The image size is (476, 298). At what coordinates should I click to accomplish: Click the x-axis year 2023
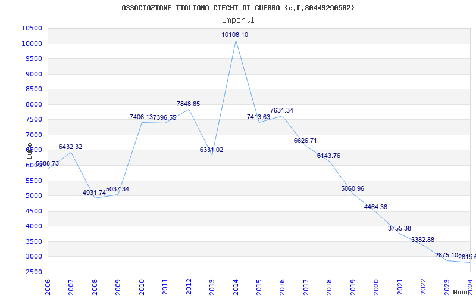(x=447, y=287)
